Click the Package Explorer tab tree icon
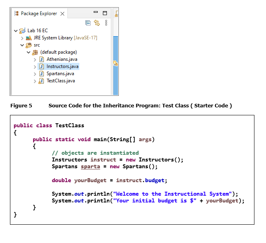 point(16,14)
